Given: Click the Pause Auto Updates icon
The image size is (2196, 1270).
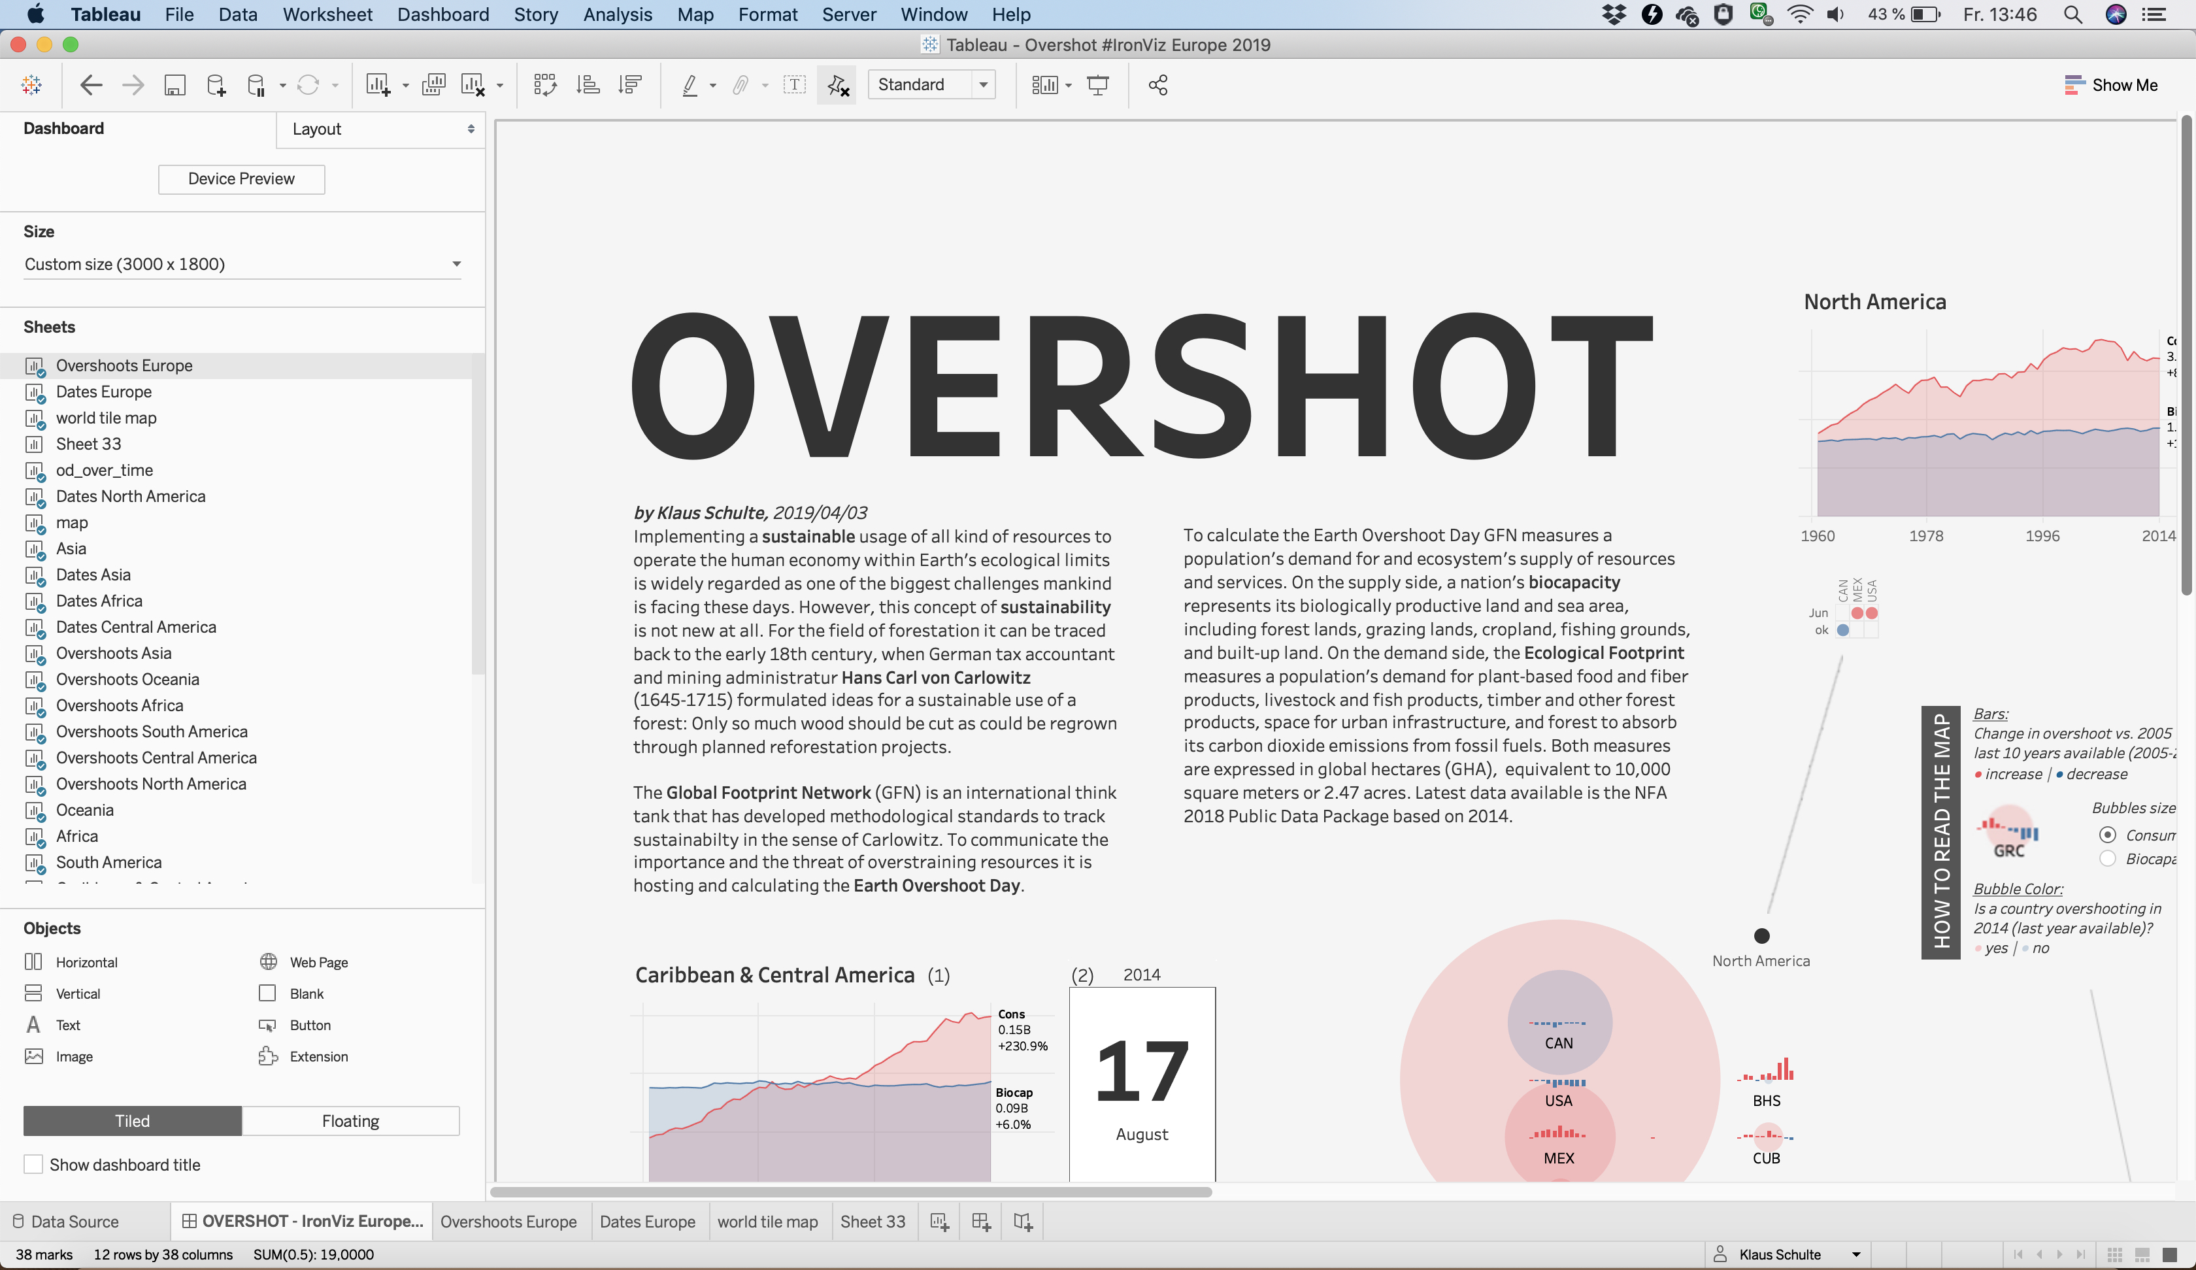Looking at the screenshot, I should [256, 84].
